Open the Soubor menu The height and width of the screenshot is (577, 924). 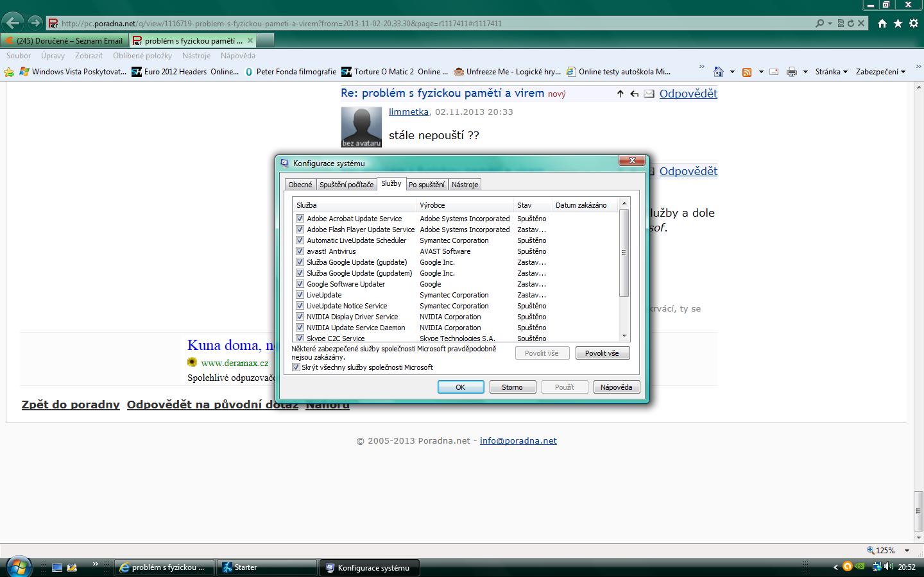[19, 56]
